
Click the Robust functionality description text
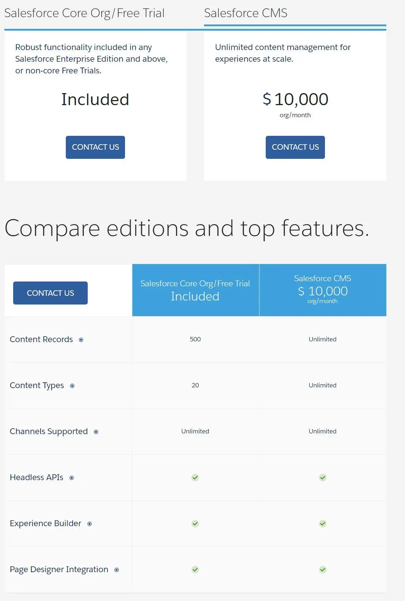pos(91,59)
